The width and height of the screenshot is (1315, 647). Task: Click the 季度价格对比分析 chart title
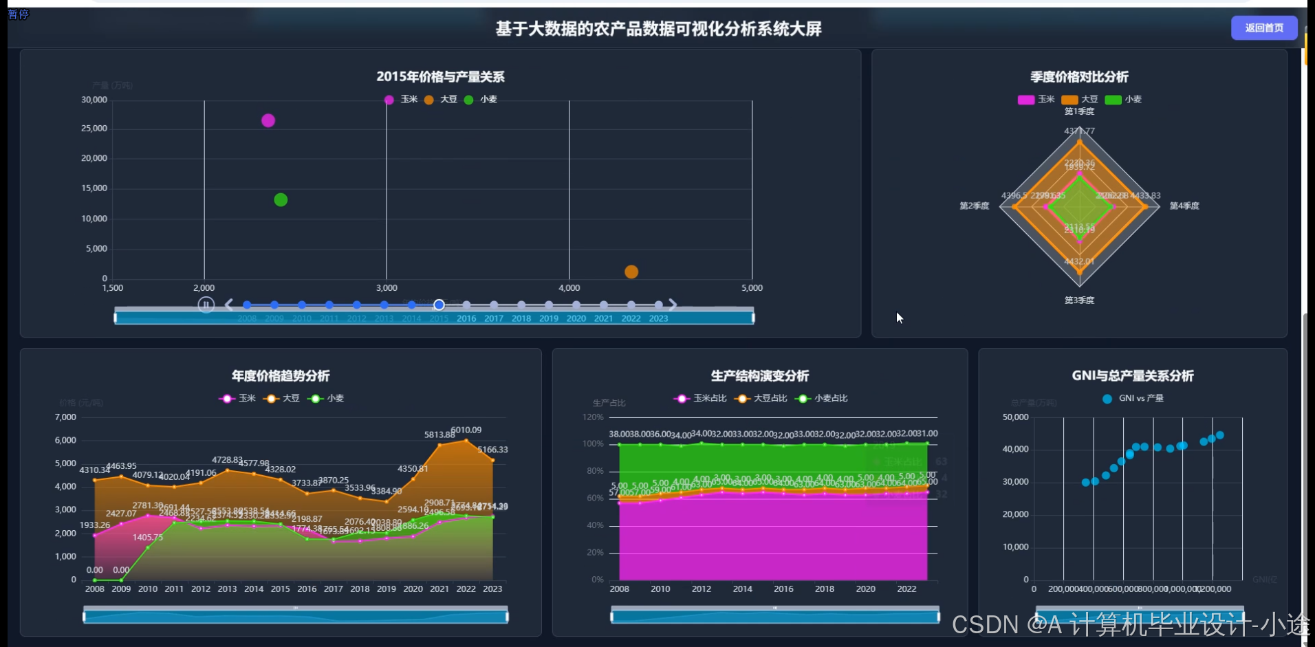(x=1079, y=77)
